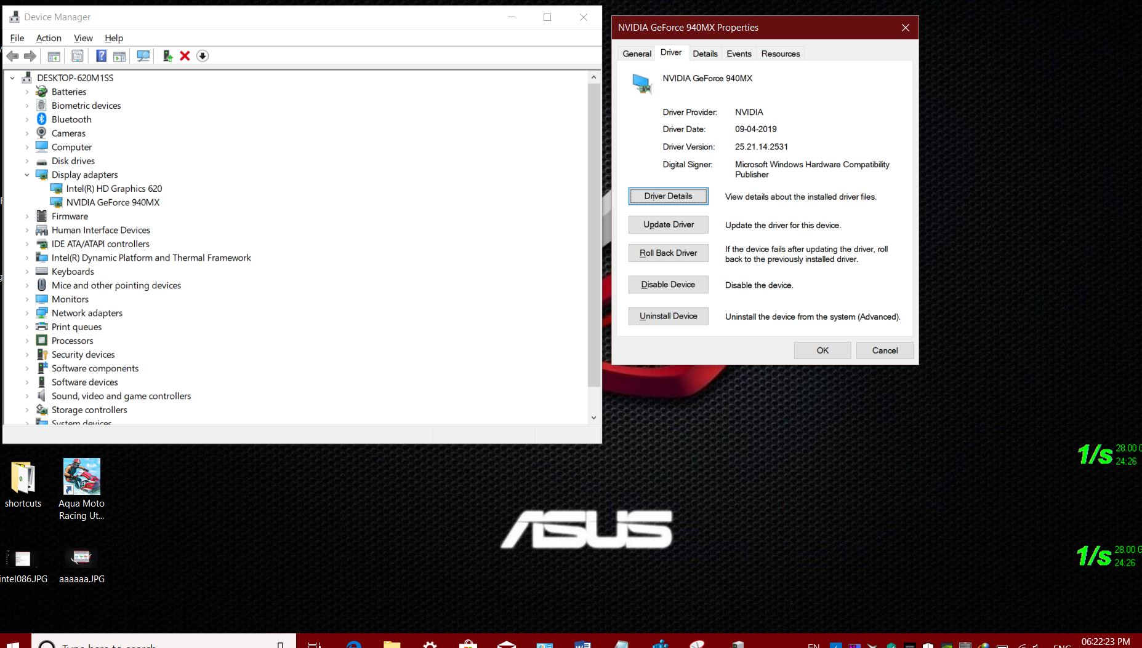Click Scan for hardware changes toolbar icon
The height and width of the screenshot is (648, 1142).
click(x=143, y=56)
